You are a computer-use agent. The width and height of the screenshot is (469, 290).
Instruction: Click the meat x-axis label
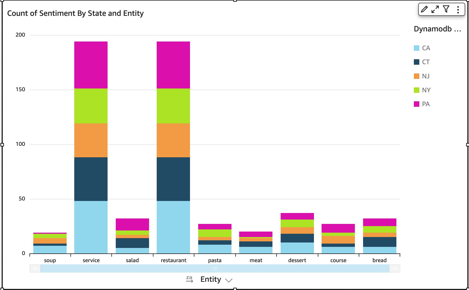256,260
